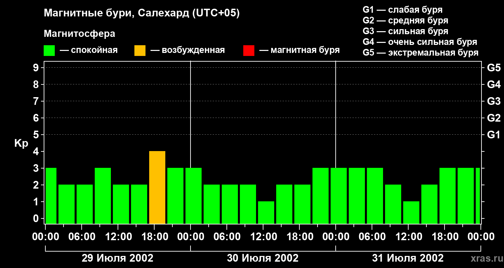Click the legend label '— возбужденная'
The height and width of the screenshot is (268, 504).
187,50
